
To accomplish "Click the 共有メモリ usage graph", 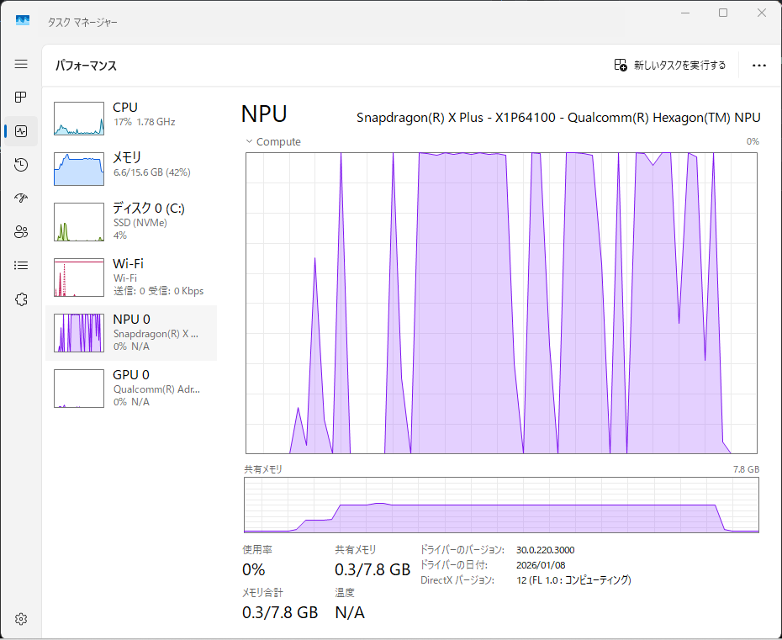I will (501, 505).
